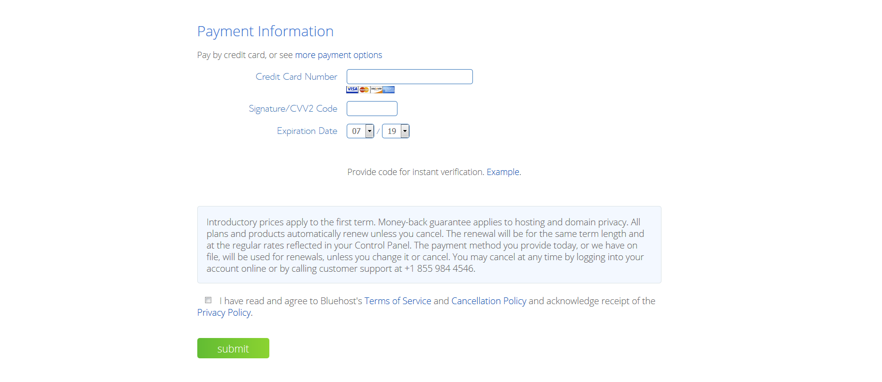Viewport: 882px width, 382px height.
Task: Open the expiration month dropdown showing 07
Action: point(360,131)
